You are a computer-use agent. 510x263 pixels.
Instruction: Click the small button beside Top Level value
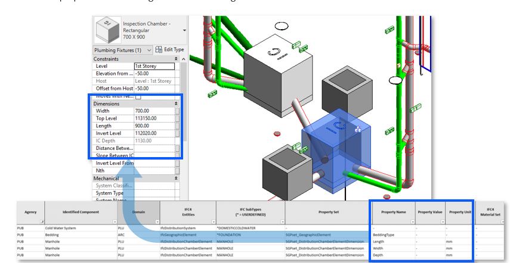(177, 118)
